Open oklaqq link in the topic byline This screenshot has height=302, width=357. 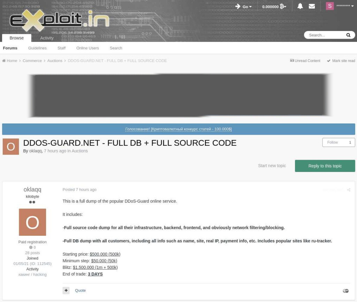coord(35,151)
